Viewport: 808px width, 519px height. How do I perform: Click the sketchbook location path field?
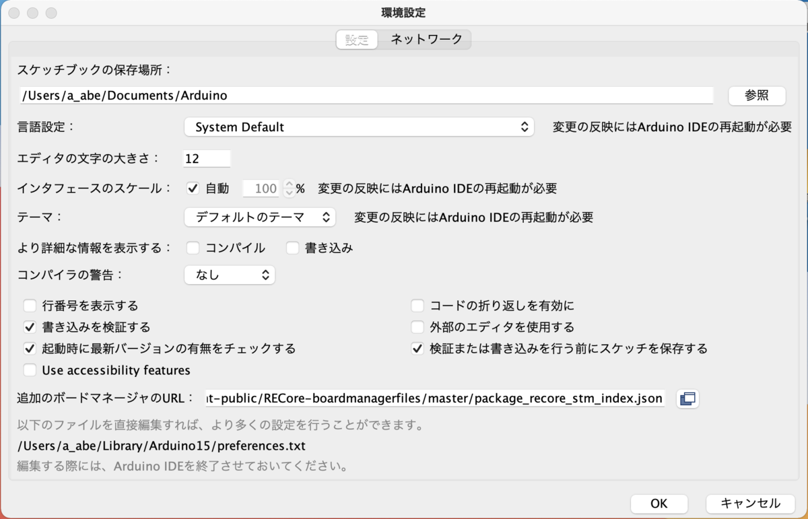click(x=366, y=95)
